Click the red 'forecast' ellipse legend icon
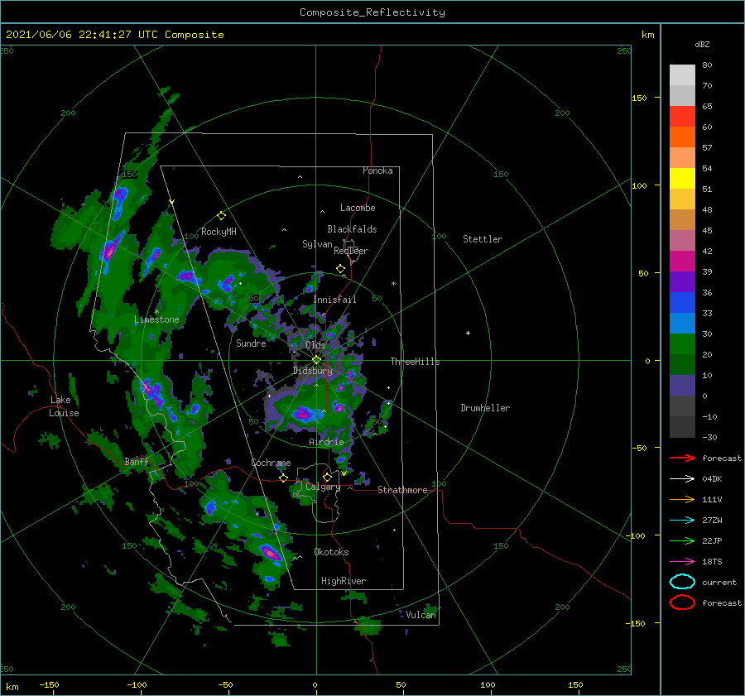745x696 pixels. [x=682, y=602]
